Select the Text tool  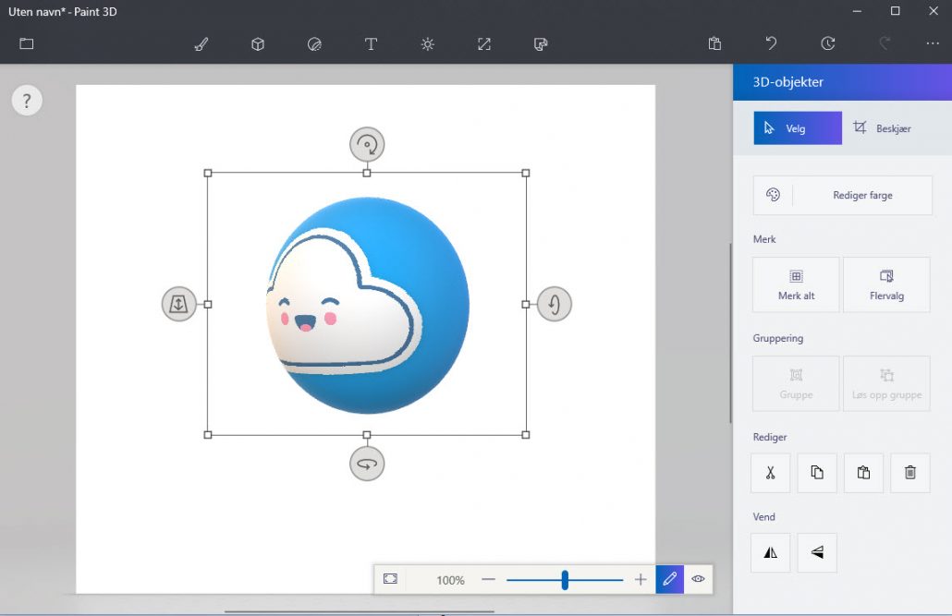[x=370, y=43]
